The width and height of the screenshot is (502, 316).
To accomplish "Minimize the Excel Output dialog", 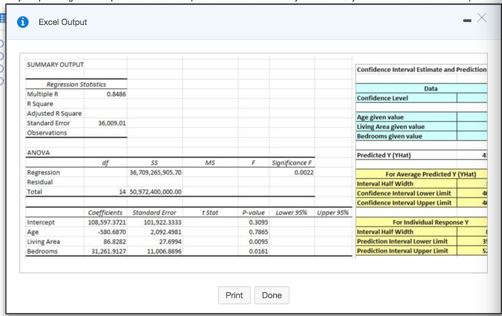I will (x=466, y=21).
